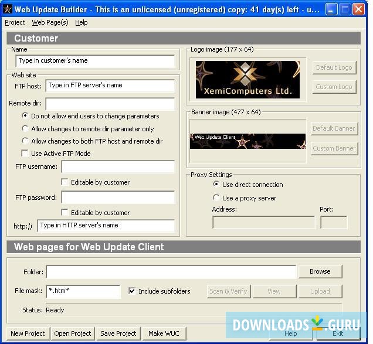
Task: Click the XemiComputers logo image preview
Action: pyautogui.click(x=247, y=80)
